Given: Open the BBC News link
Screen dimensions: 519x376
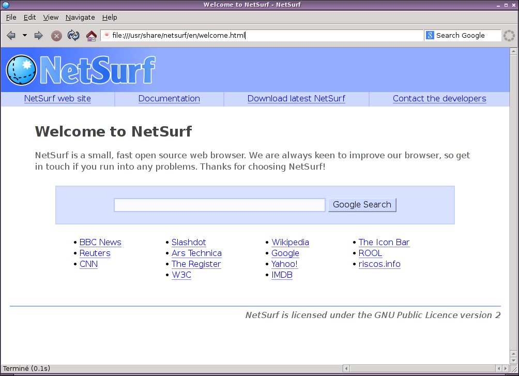Looking at the screenshot, I should 100,242.
